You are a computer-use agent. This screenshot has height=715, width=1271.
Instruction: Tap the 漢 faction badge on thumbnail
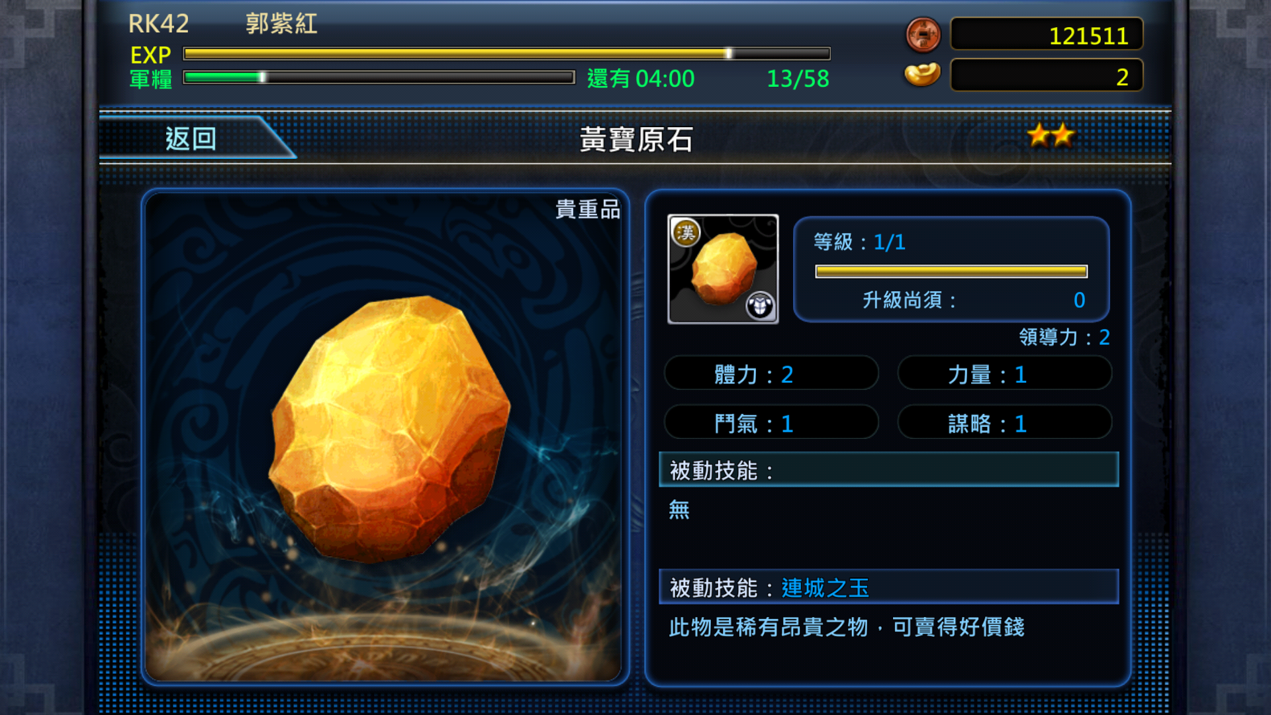click(686, 232)
